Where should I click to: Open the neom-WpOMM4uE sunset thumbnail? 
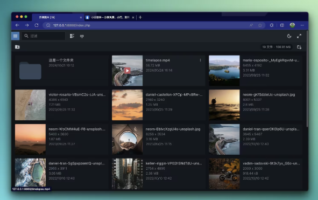point(31,139)
